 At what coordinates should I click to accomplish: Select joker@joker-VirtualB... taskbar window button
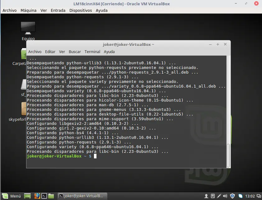82,196
